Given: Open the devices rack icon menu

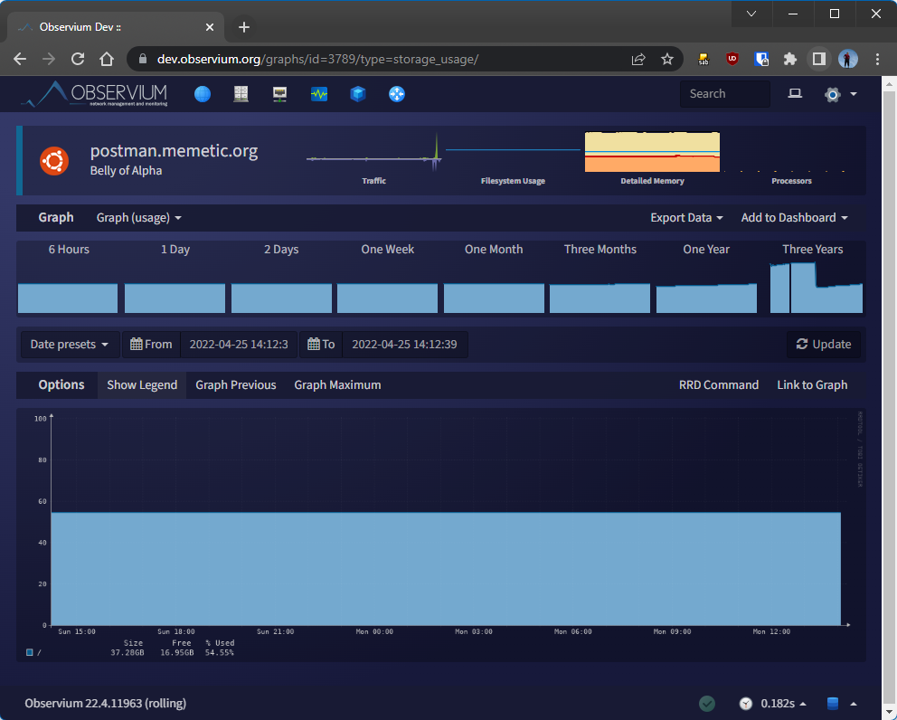Looking at the screenshot, I should (x=241, y=94).
